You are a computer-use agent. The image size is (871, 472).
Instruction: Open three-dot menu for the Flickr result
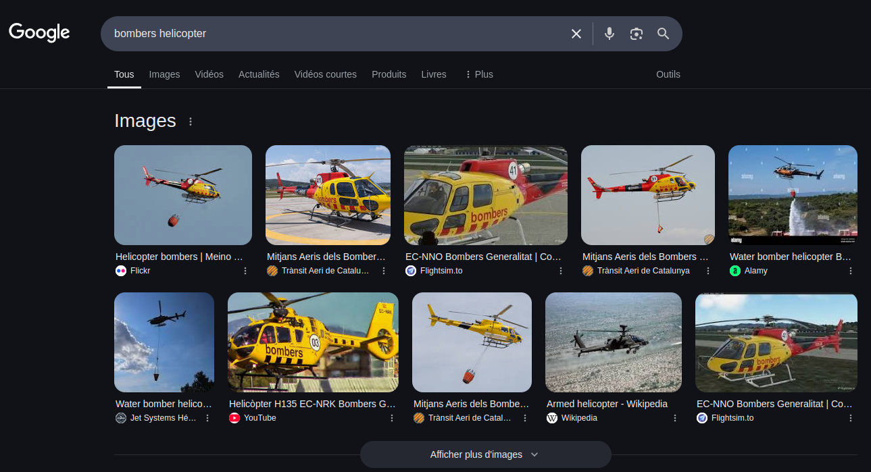coord(245,271)
